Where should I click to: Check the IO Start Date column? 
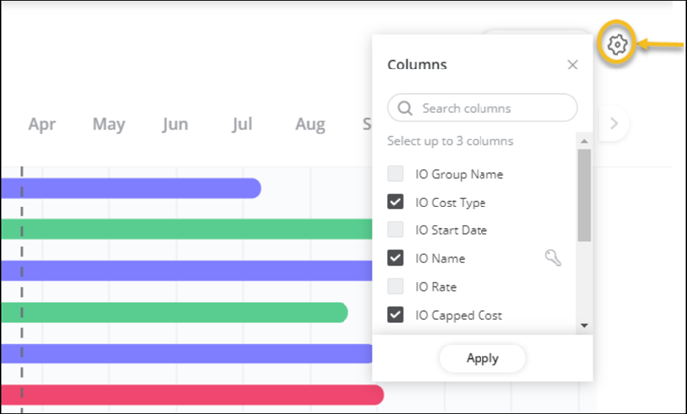tap(396, 230)
